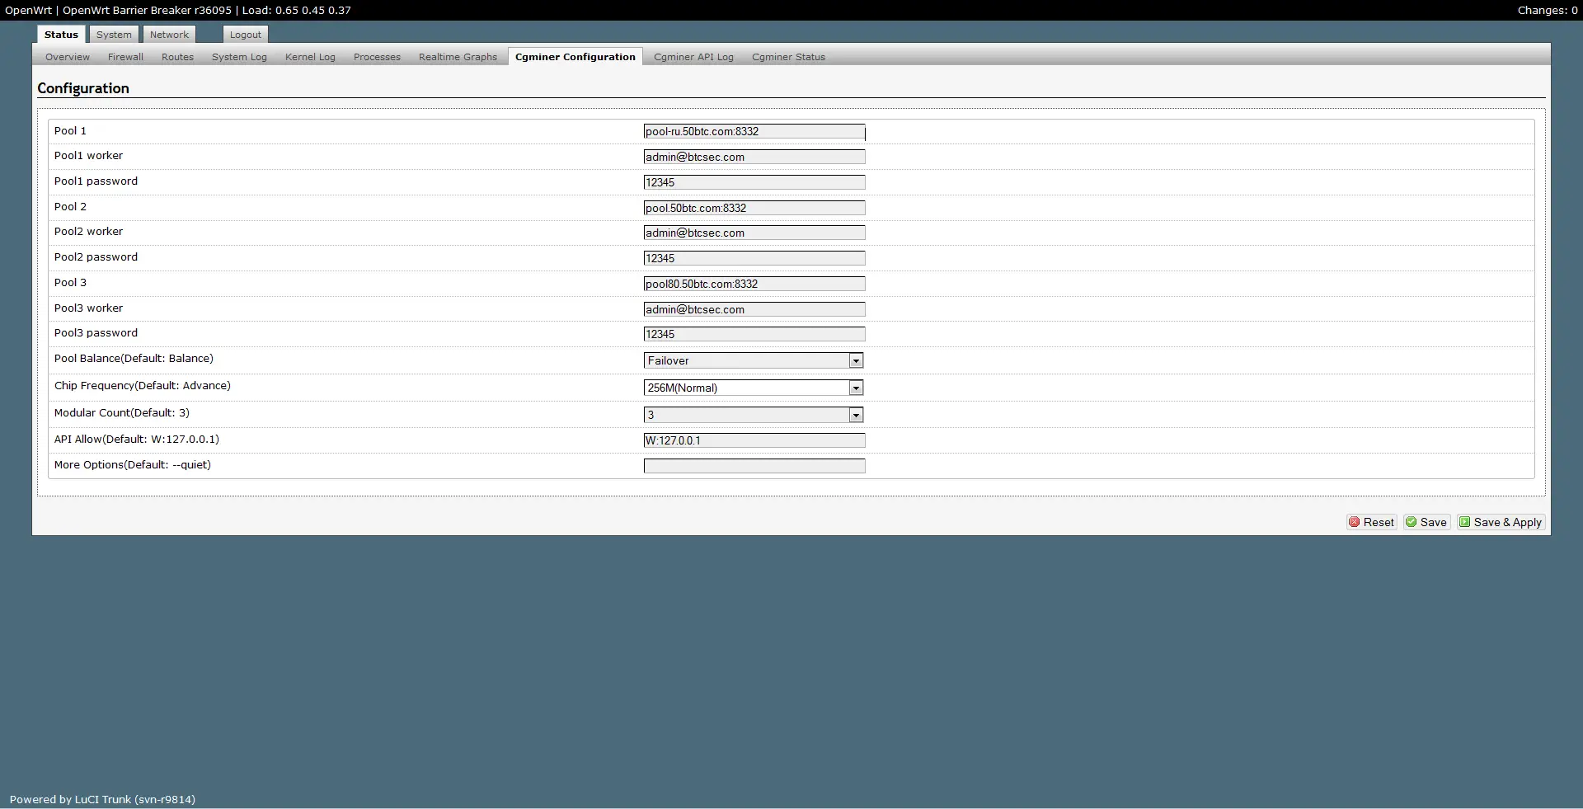Go to the Firewall subtab
Image resolution: width=1583 pixels, height=809 pixels.
[x=125, y=57]
